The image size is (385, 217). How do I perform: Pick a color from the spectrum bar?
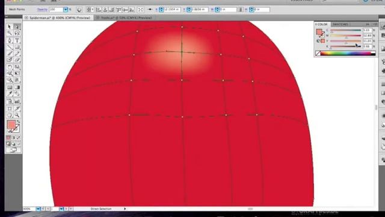(x=348, y=53)
